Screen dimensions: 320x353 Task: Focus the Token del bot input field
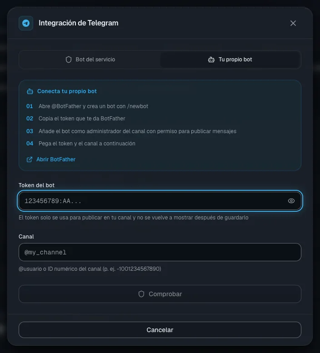pos(160,201)
